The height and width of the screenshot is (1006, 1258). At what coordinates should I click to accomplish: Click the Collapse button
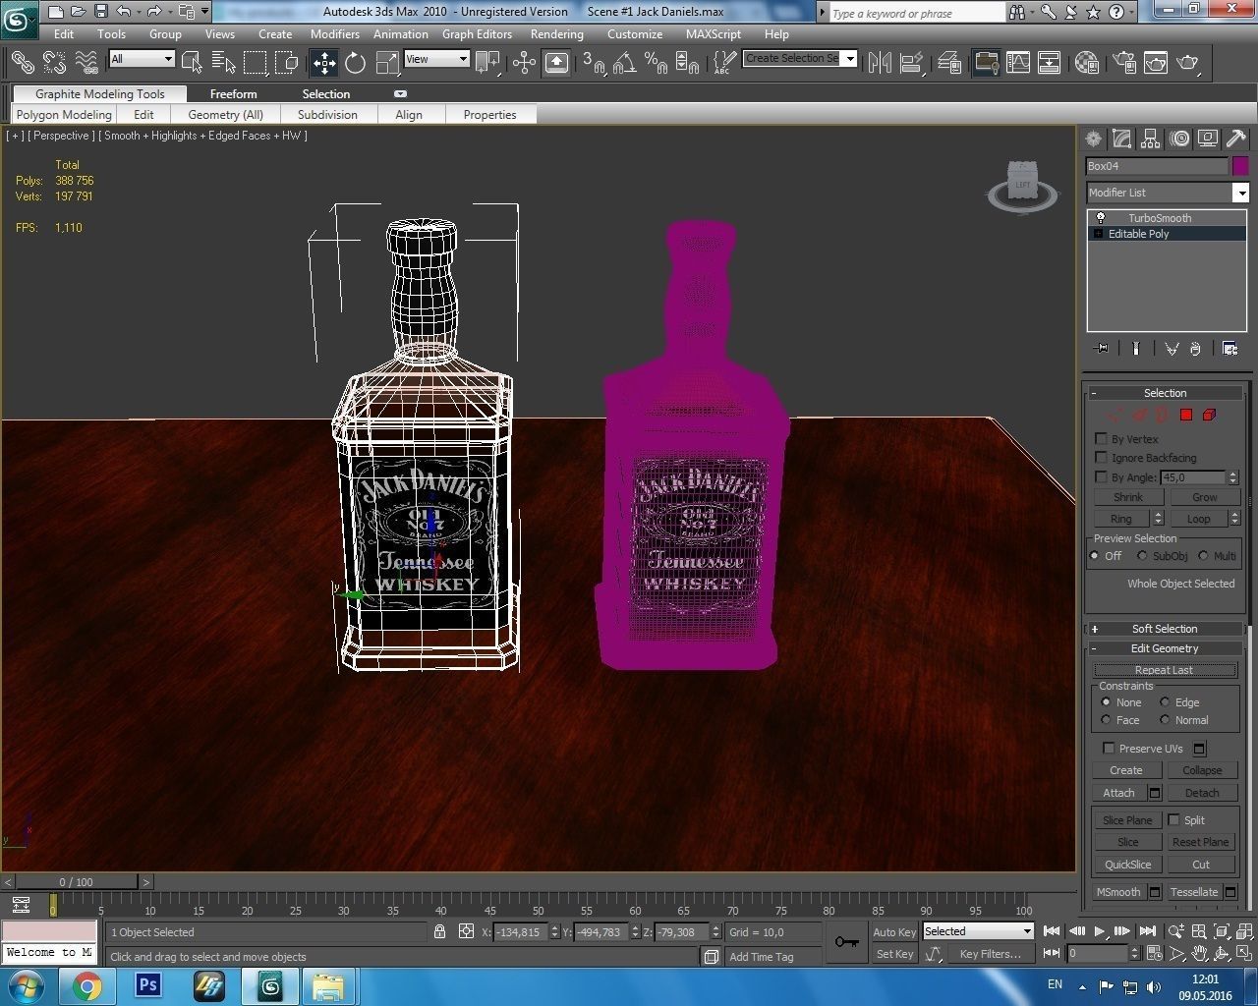click(1201, 770)
